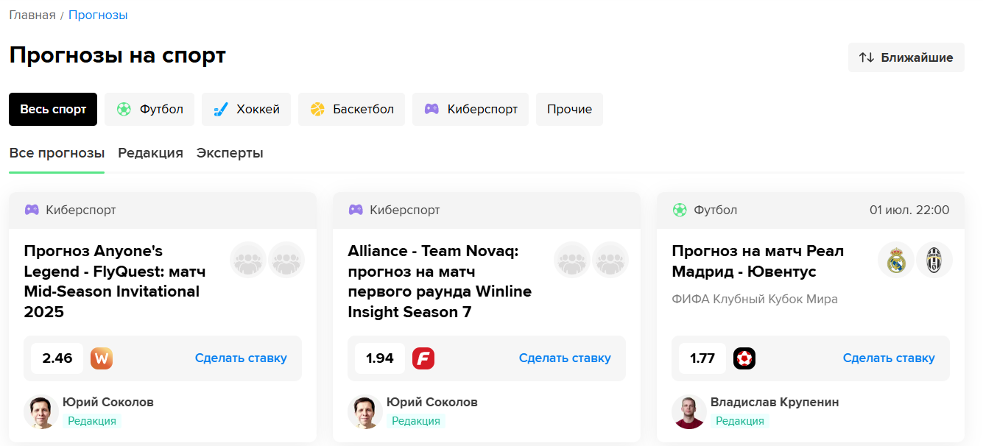The height and width of the screenshot is (446, 983).
Task: Click Владислав Крупенин's avatar photo
Action: pyautogui.click(x=688, y=411)
